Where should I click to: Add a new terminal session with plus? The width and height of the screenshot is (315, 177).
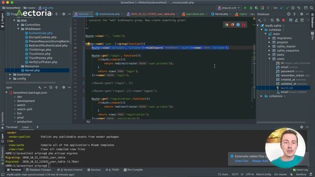coord(37,127)
